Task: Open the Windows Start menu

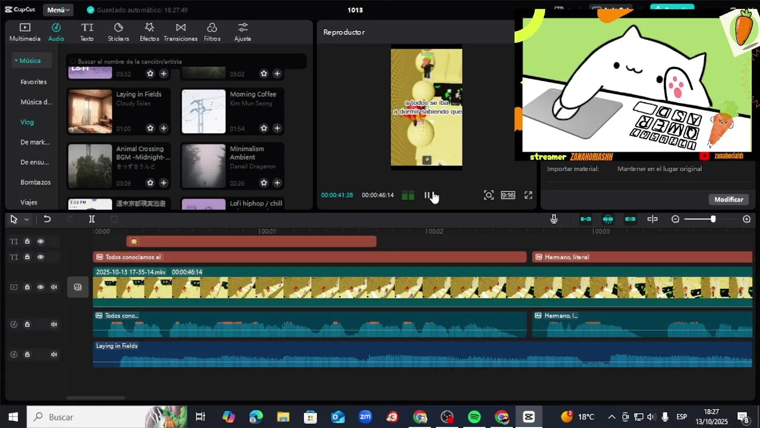Action: click(x=13, y=417)
